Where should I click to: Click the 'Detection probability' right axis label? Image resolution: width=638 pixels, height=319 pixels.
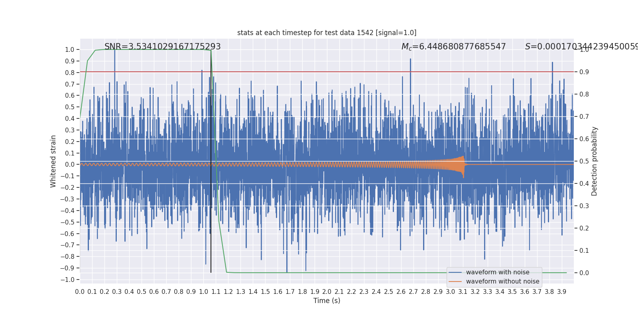(595, 161)
